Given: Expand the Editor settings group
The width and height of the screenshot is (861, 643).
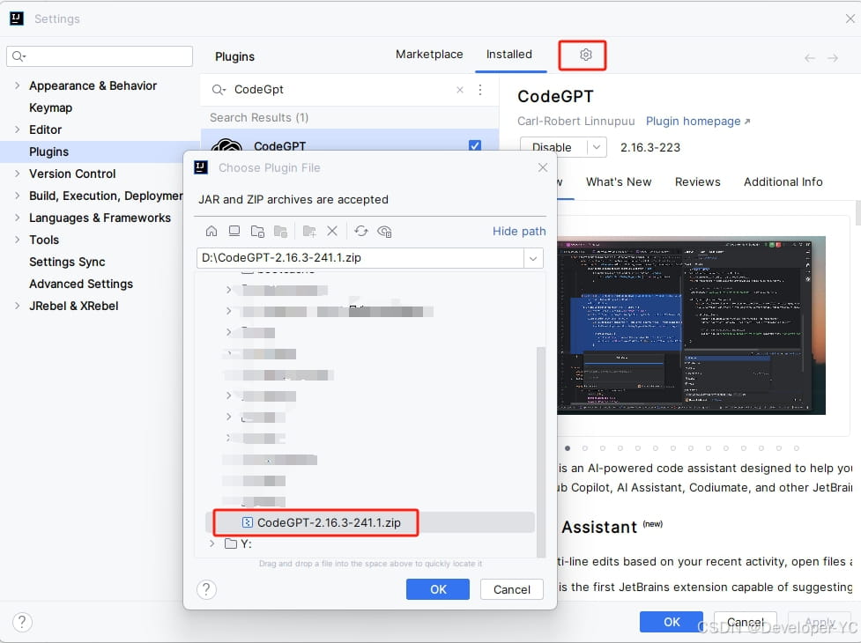Looking at the screenshot, I should point(17,129).
